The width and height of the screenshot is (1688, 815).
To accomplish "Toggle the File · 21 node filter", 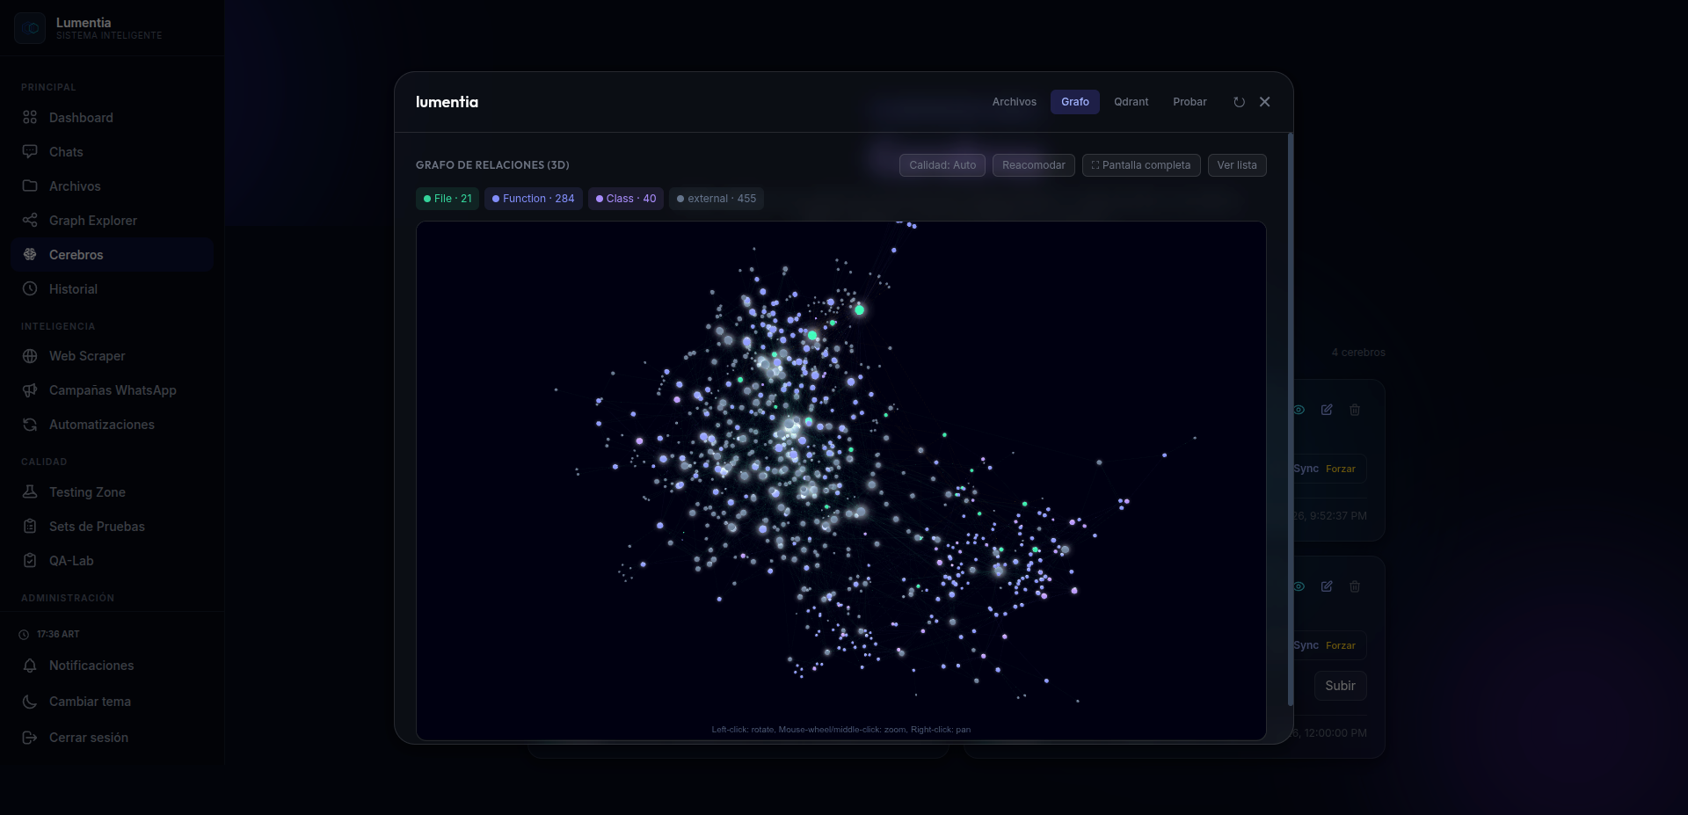I will coord(447,199).
